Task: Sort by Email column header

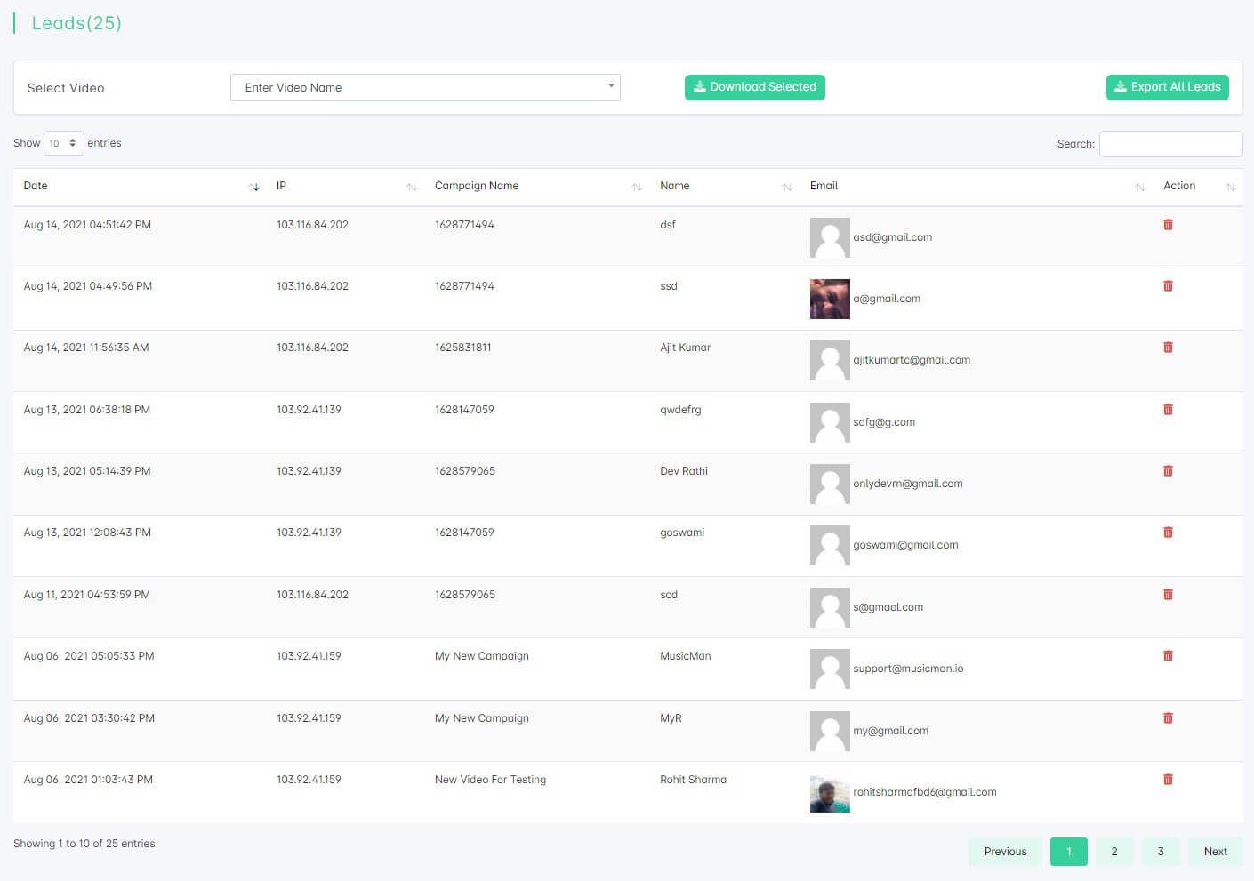Action: pos(824,186)
